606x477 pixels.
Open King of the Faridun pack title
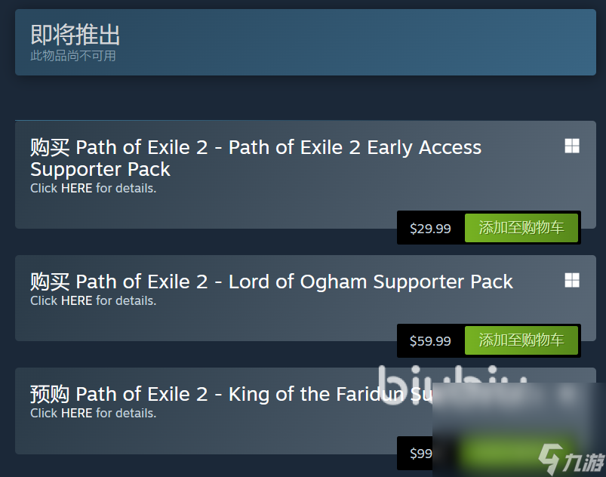(231, 394)
